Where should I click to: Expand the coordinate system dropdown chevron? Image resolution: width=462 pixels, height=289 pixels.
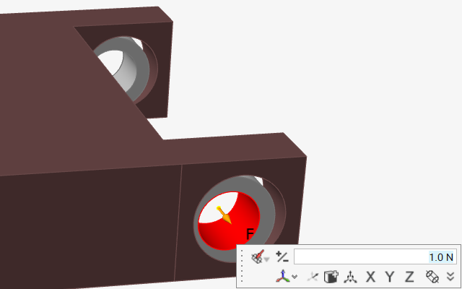coord(295,277)
